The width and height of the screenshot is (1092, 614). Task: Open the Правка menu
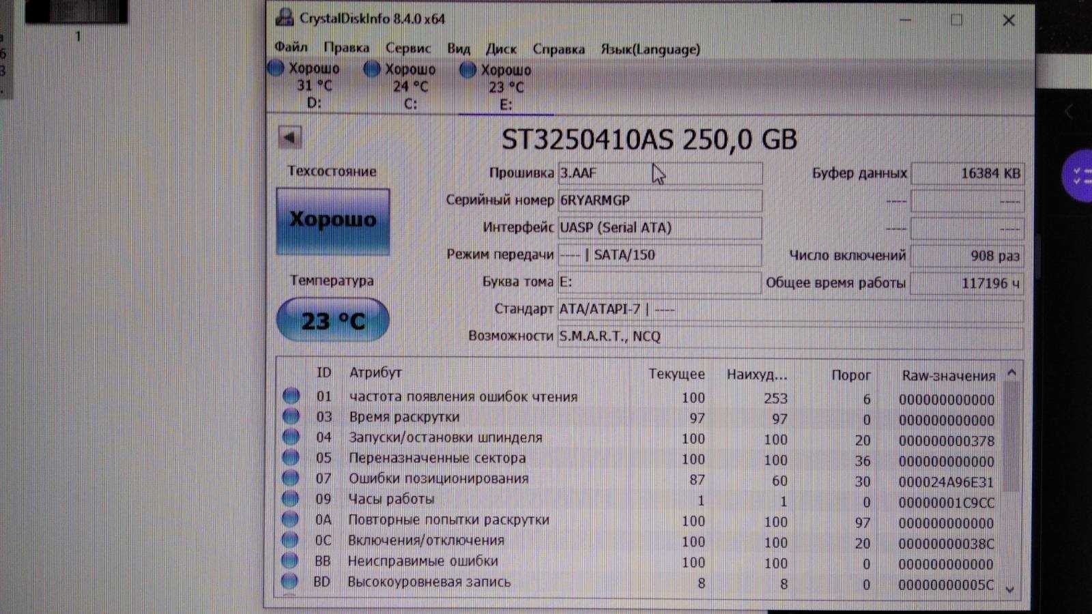346,48
